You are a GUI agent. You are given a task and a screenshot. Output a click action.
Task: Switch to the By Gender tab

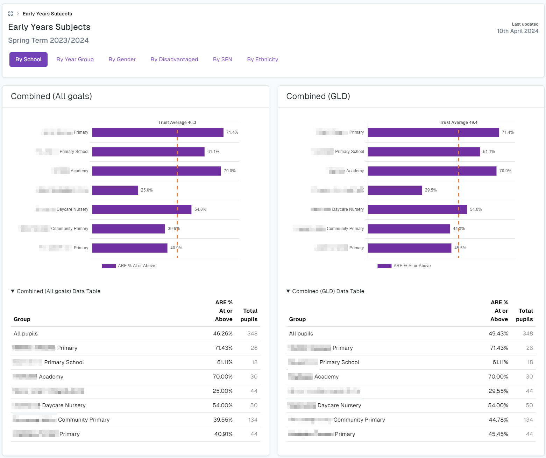tap(122, 60)
